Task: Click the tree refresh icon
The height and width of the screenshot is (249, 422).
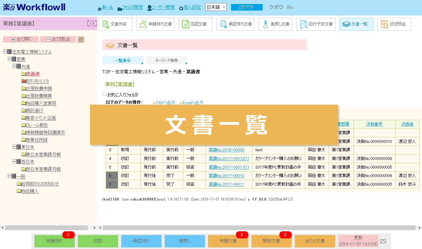Action: [81, 39]
